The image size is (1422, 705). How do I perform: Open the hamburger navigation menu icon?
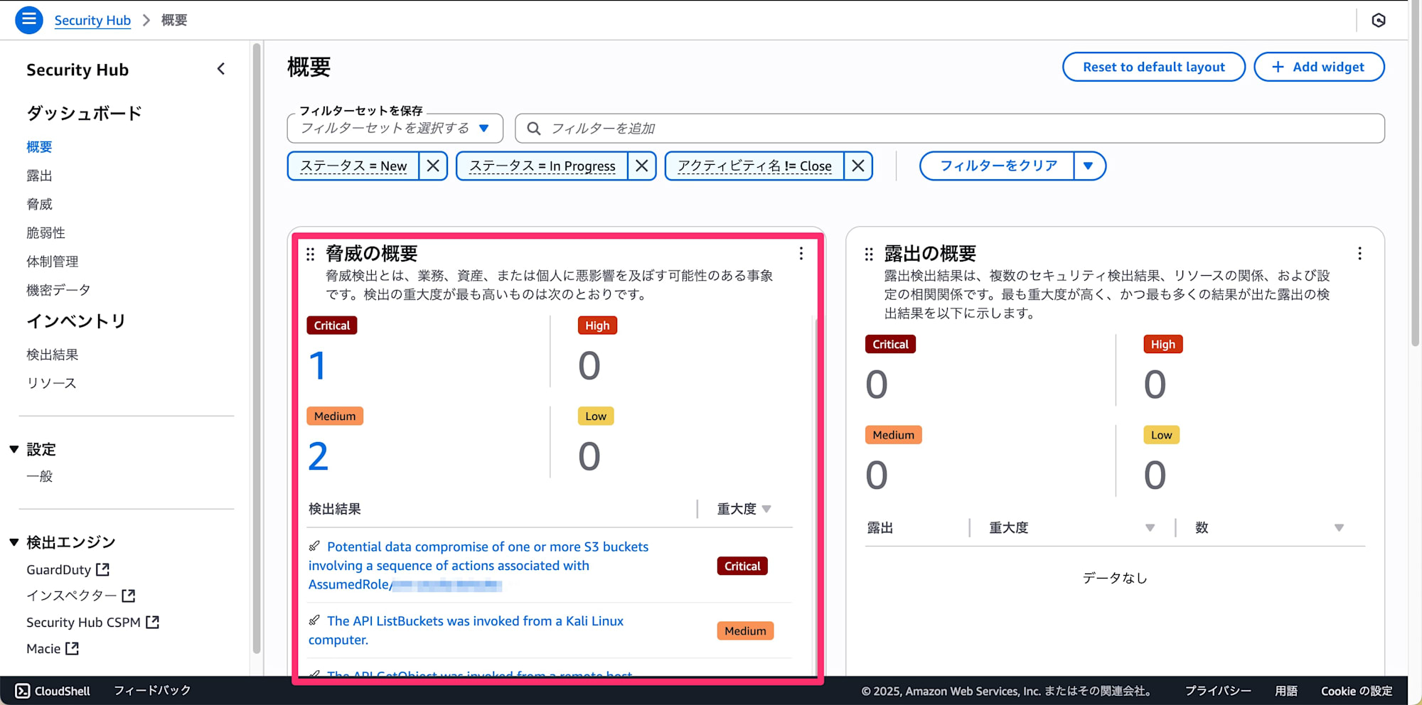29,20
